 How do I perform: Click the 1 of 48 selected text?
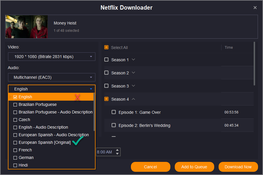[x=66, y=30]
